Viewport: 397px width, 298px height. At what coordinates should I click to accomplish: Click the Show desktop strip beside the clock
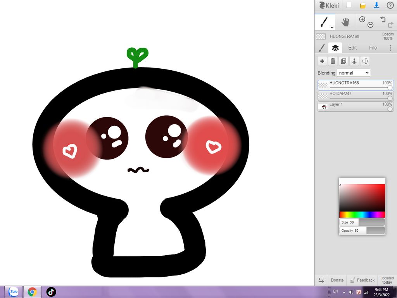[x=395, y=292]
